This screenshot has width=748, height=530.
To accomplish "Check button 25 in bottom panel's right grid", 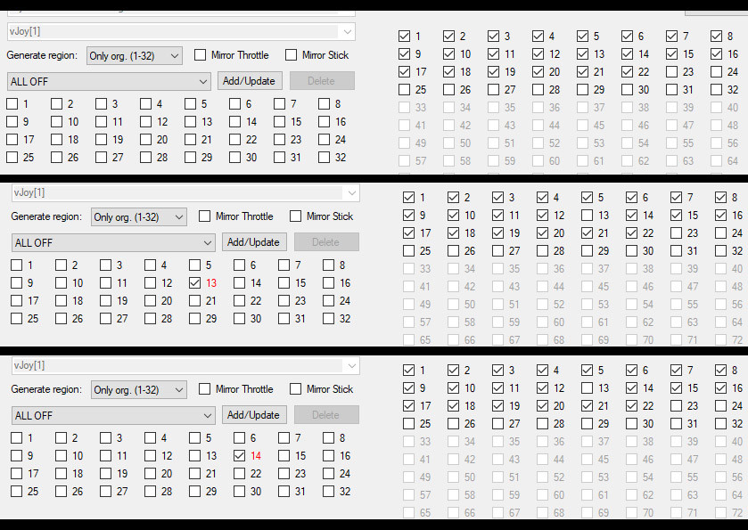I will pos(408,424).
